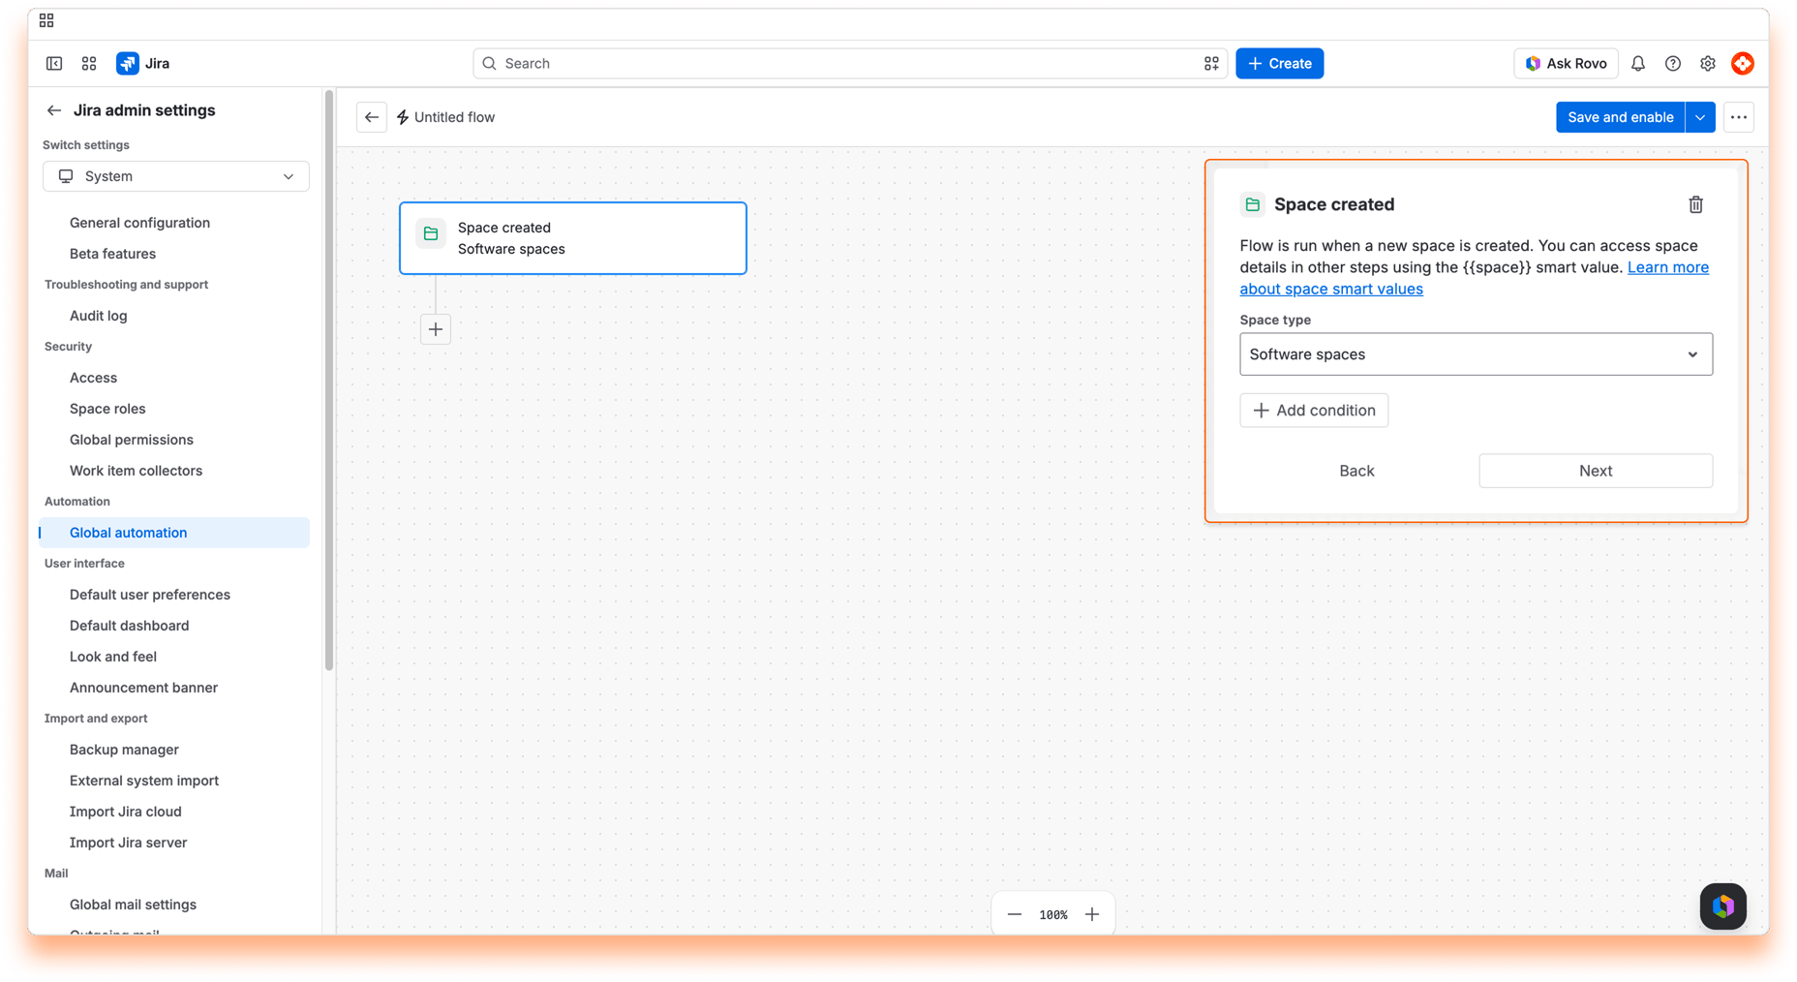This screenshot has width=1797, height=982.
Task: Rename the Untitled flow title
Action: pyautogui.click(x=454, y=117)
